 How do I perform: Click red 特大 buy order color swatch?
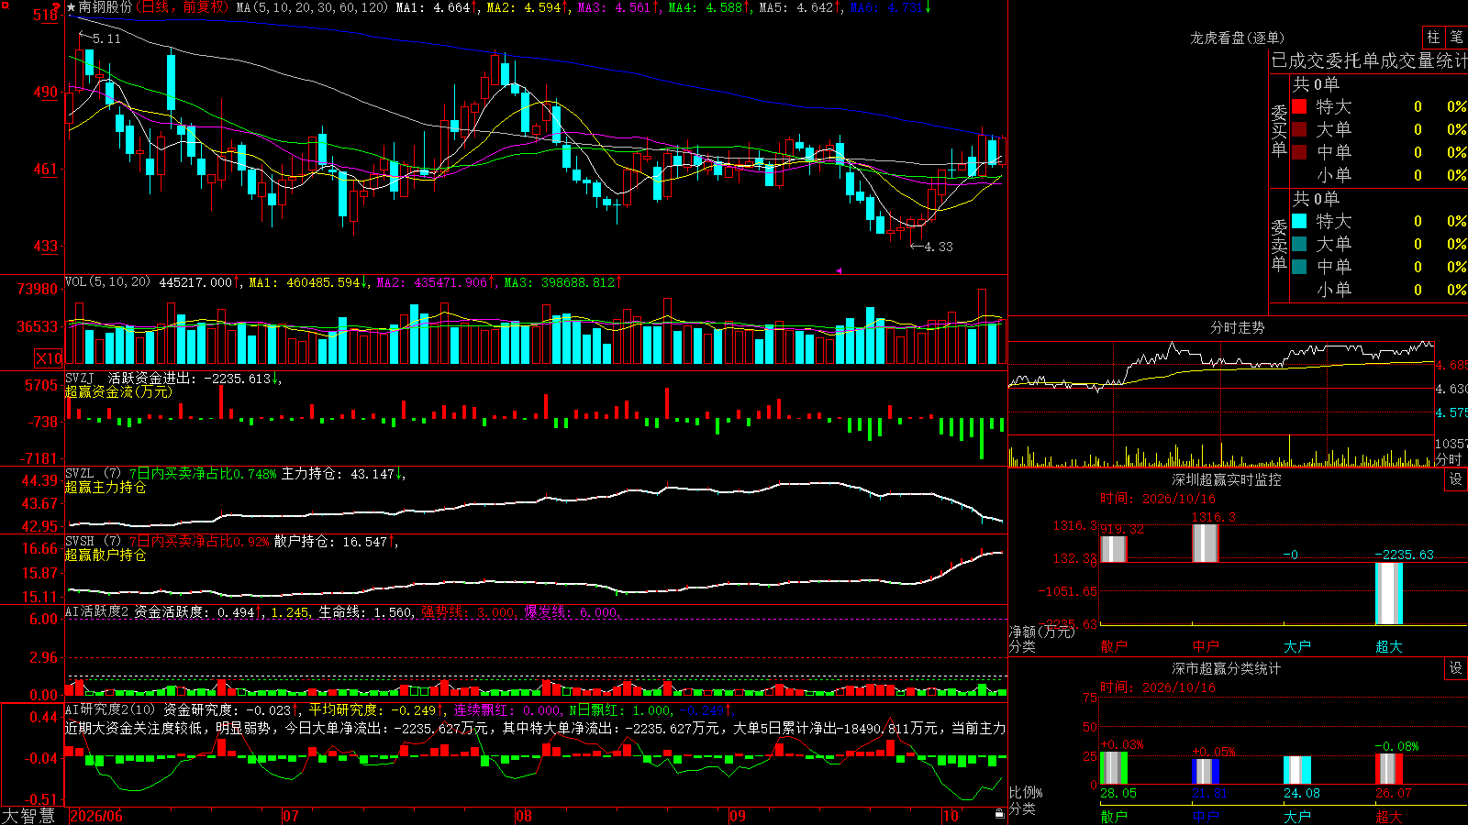click(1299, 106)
